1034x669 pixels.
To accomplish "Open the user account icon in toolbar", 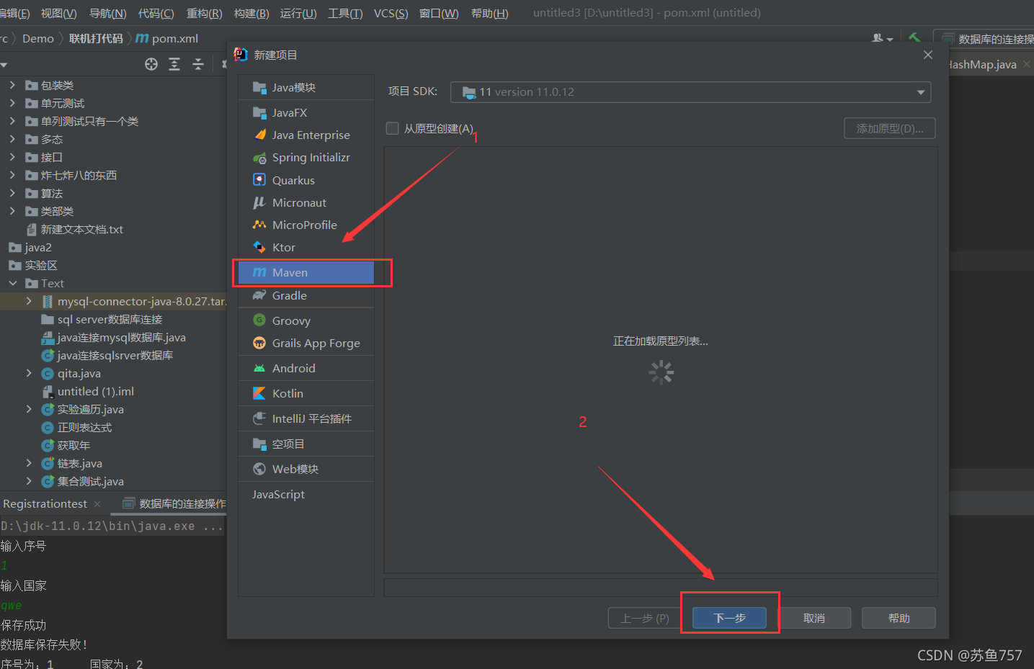I will 882,38.
